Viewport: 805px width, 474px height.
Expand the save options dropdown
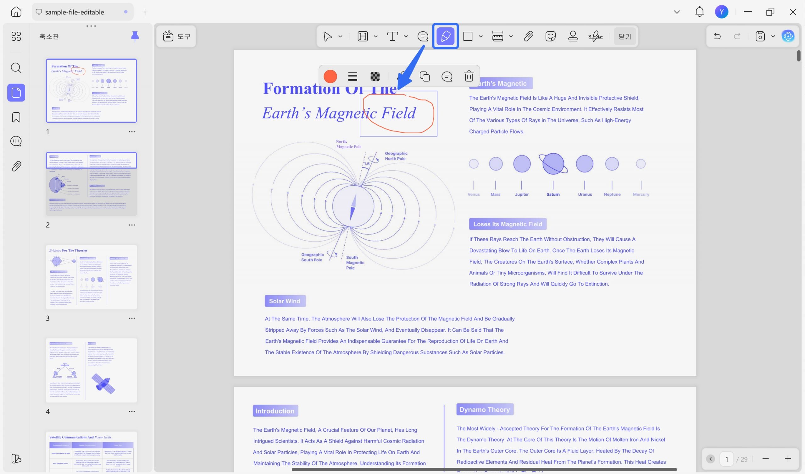[x=773, y=36]
